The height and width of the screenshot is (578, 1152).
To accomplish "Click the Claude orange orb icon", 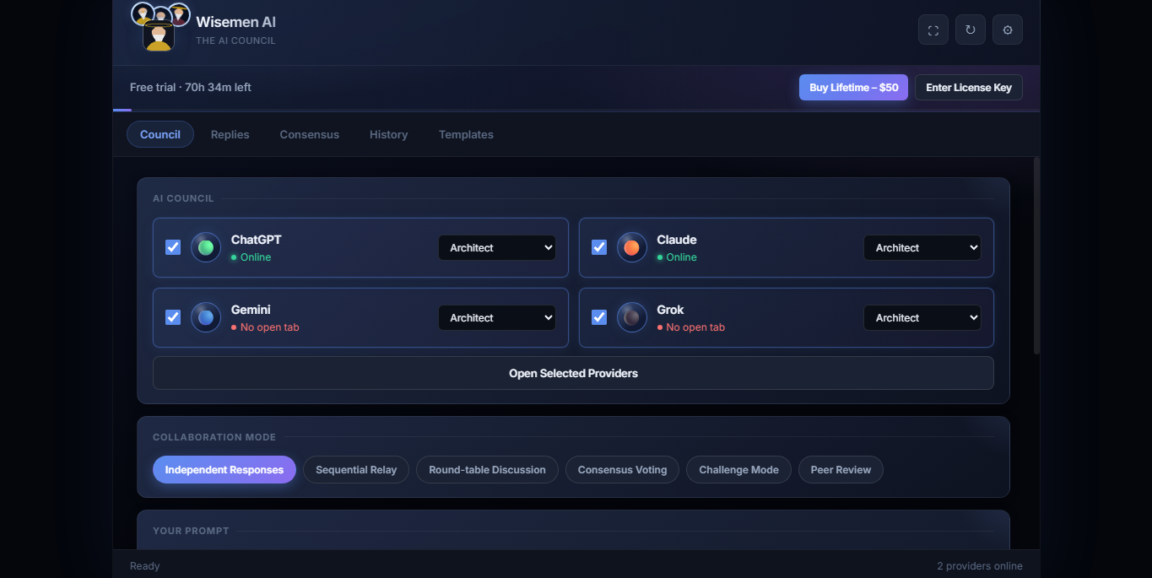I will (632, 247).
